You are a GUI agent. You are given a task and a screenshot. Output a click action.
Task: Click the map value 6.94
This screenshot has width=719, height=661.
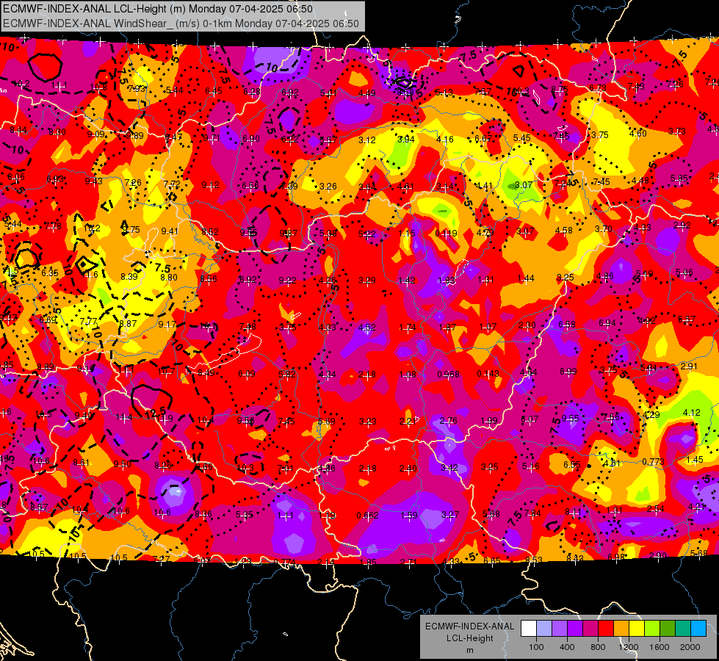(607, 323)
